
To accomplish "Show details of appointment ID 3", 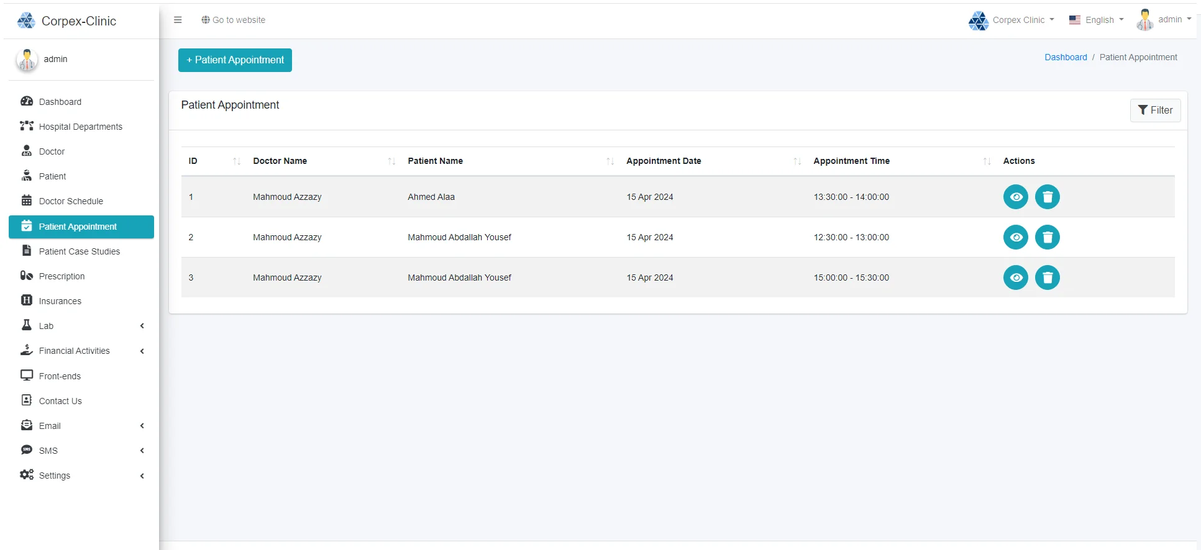I will click(1015, 277).
